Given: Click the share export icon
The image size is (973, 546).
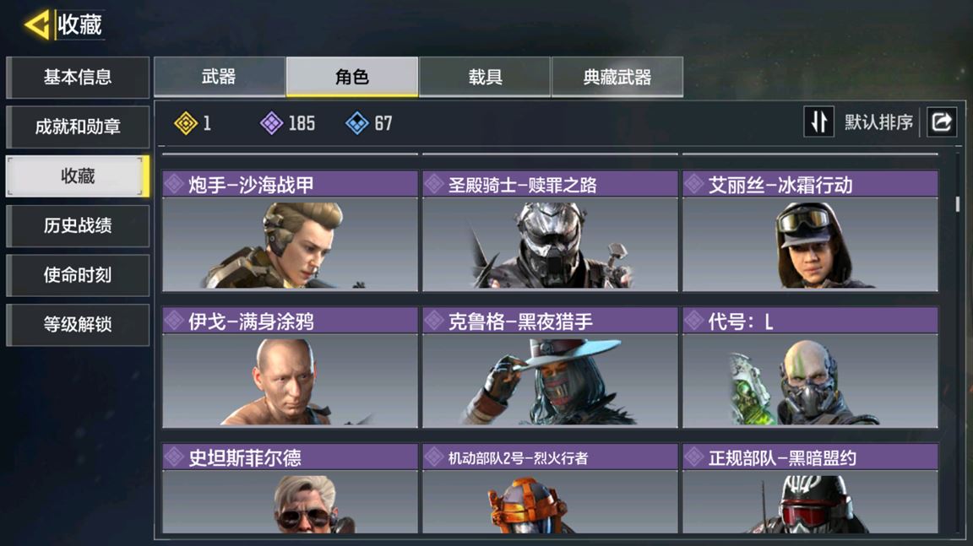Looking at the screenshot, I should click(942, 122).
